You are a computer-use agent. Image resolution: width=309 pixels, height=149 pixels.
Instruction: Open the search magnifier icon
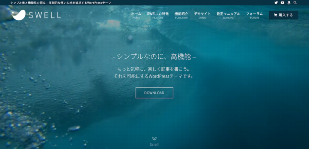tap(295, 3)
